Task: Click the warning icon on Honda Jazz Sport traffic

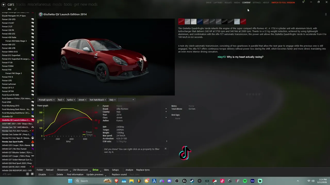Action: point(32,142)
